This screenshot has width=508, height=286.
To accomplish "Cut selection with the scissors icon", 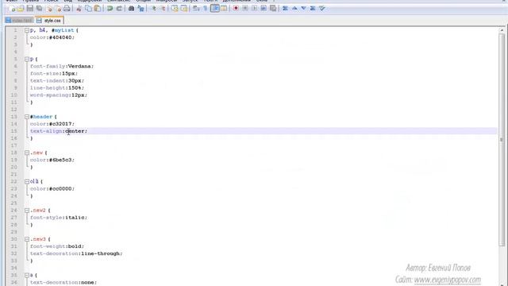I will click(x=79, y=9).
